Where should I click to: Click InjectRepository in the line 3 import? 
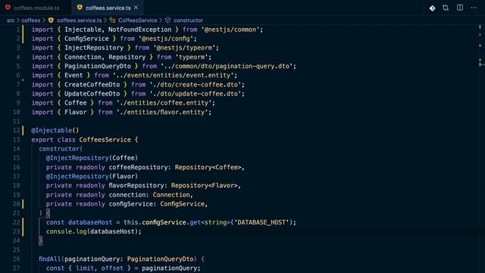94,48
